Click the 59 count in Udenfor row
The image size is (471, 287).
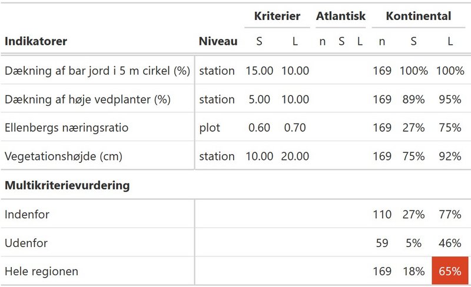(x=382, y=243)
